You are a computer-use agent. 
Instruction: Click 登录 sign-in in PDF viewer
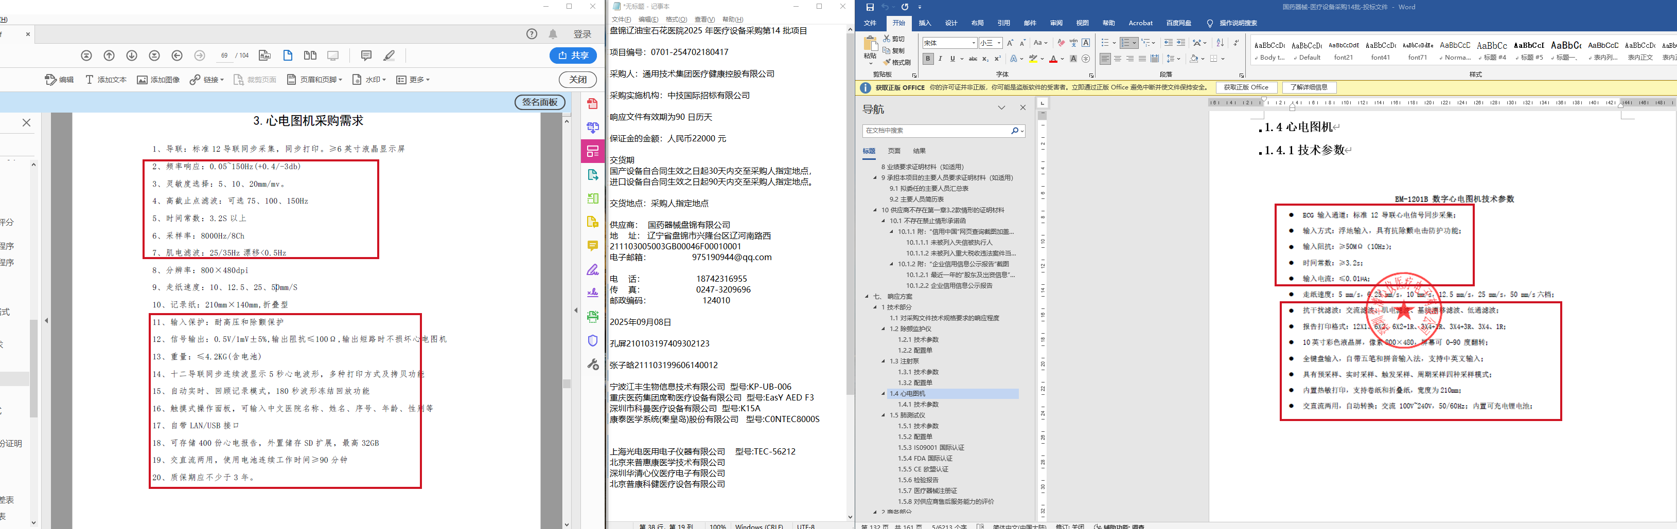point(582,34)
